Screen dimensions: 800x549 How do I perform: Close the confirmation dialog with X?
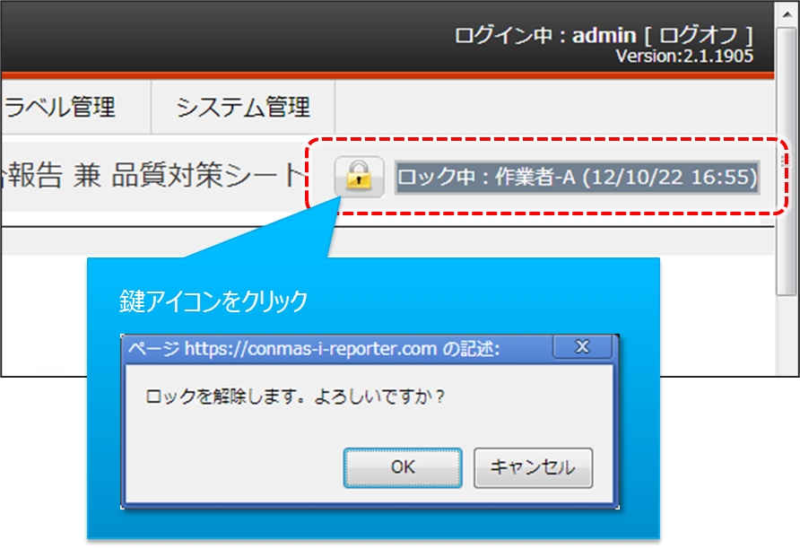583,347
